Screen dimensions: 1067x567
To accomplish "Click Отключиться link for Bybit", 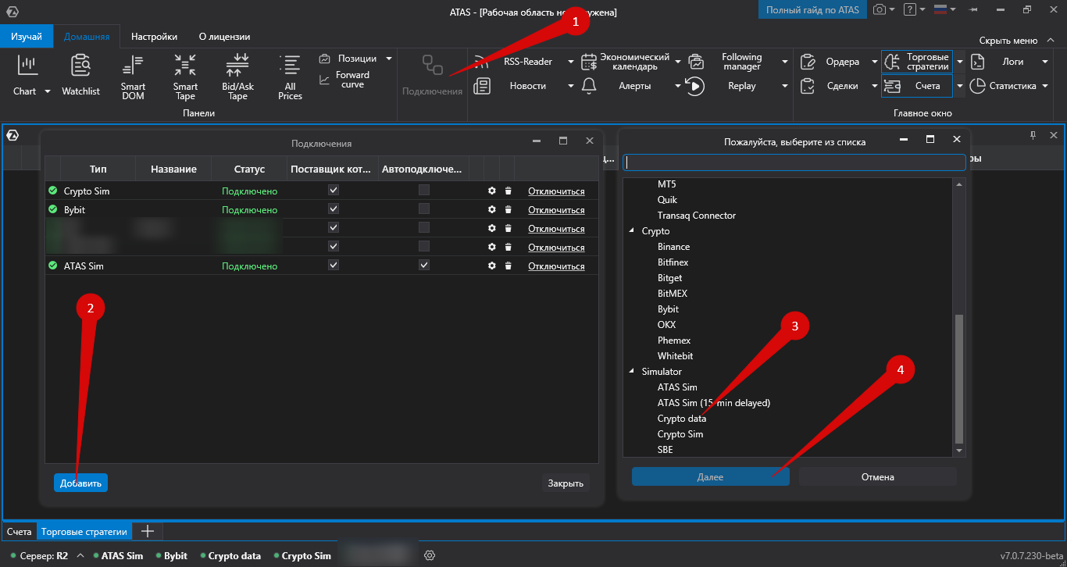I will (556, 210).
